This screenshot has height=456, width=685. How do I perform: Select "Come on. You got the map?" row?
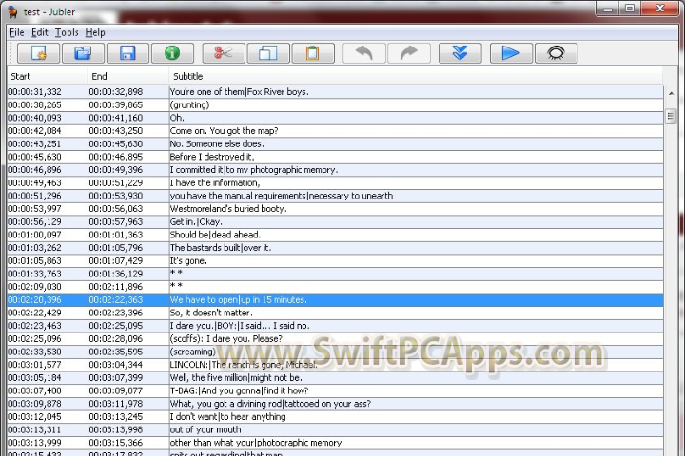[335, 131]
